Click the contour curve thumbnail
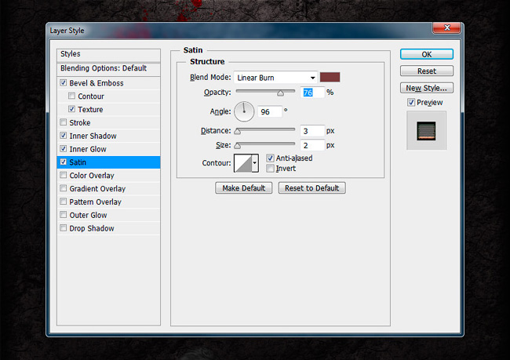The width and height of the screenshot is (510, 360). tap(243, 163)
